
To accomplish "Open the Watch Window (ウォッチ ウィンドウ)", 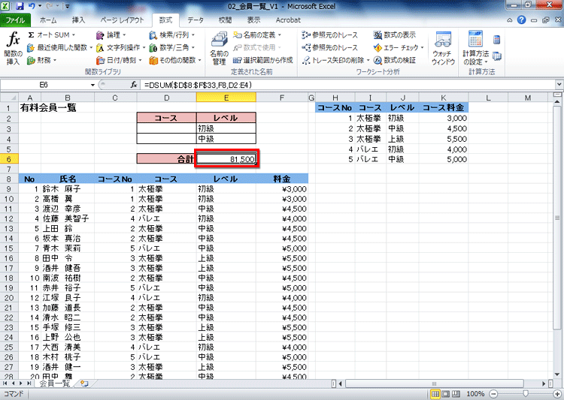I will point(443,49).
